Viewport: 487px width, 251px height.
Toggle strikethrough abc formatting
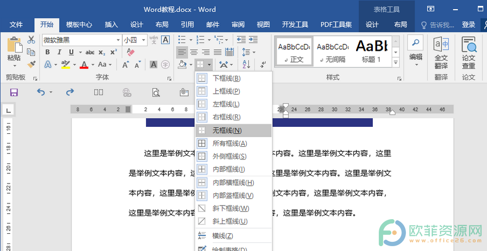click(90, 52)
